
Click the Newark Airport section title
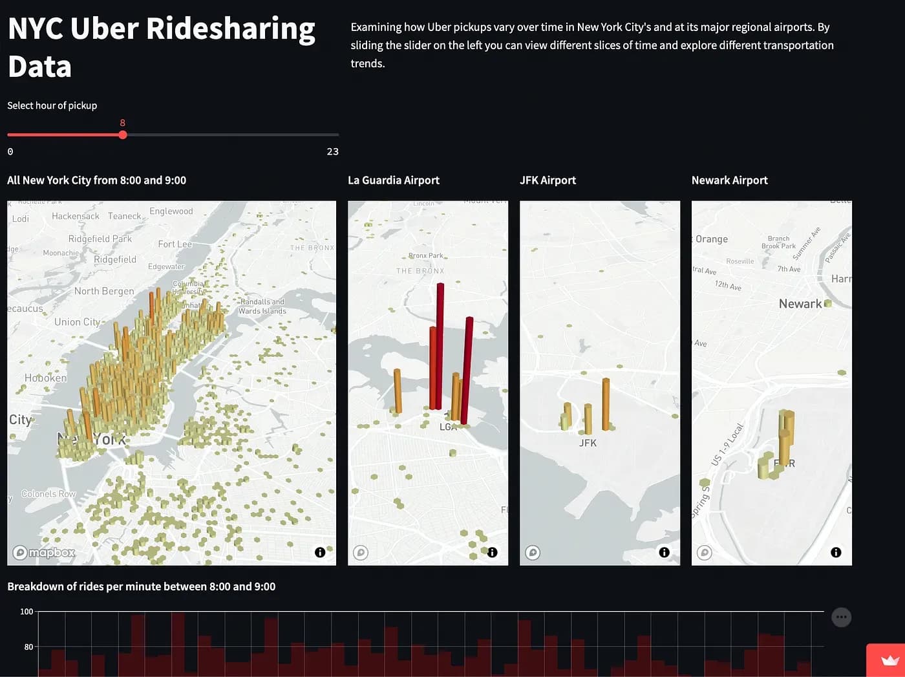click(x=730, y=180)
